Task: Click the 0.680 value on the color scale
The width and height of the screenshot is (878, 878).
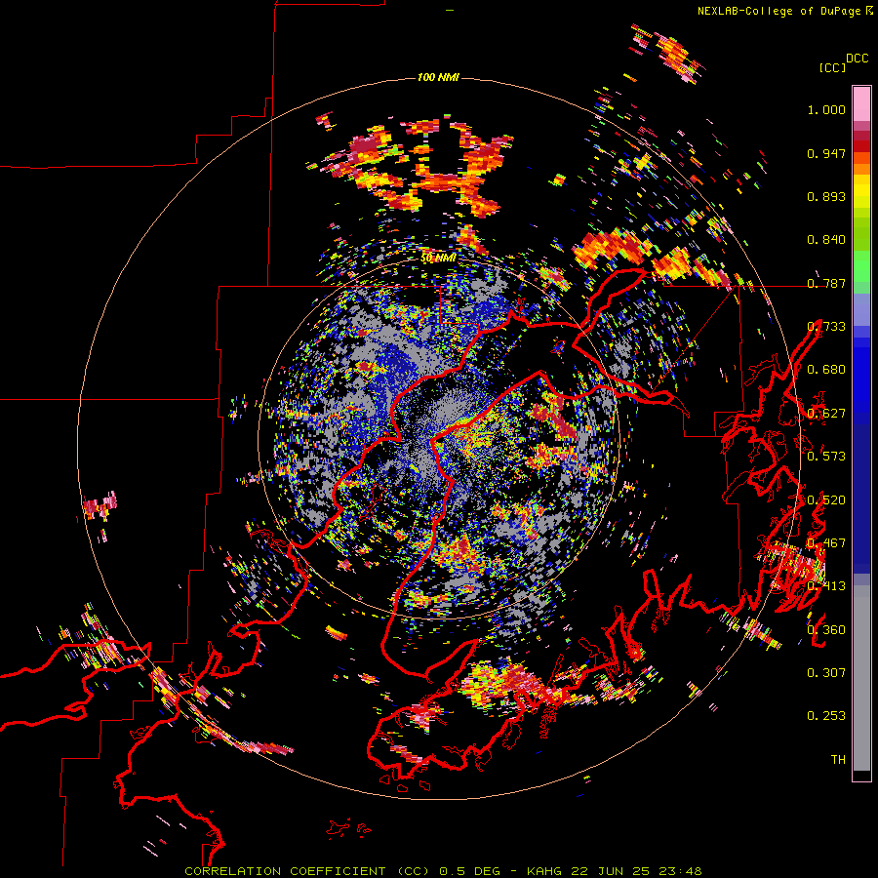Action: tap(826, 370)
